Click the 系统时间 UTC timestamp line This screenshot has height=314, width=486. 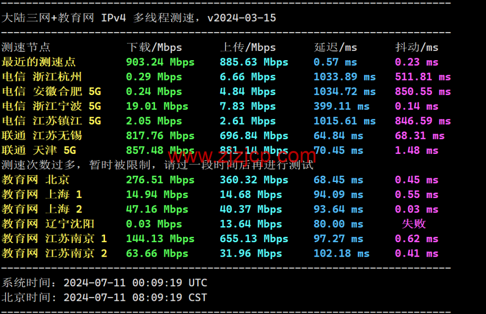104,282
